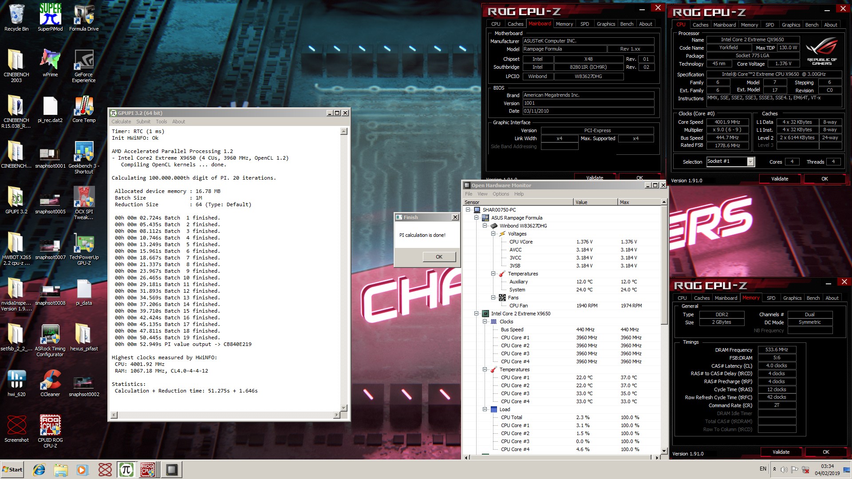This screenshot has width=852, height=479.
Task: Open the Socket #1 selection dropdown
Action: coord(750,162)
